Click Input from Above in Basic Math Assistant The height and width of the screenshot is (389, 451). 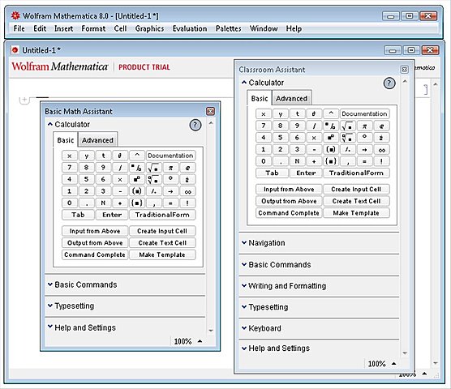(x=95, y=231)
